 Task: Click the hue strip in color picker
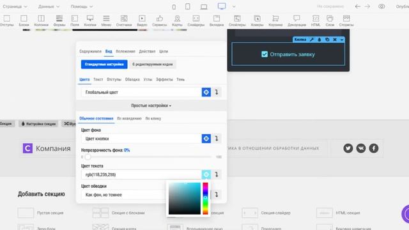[x=205, y=199]
